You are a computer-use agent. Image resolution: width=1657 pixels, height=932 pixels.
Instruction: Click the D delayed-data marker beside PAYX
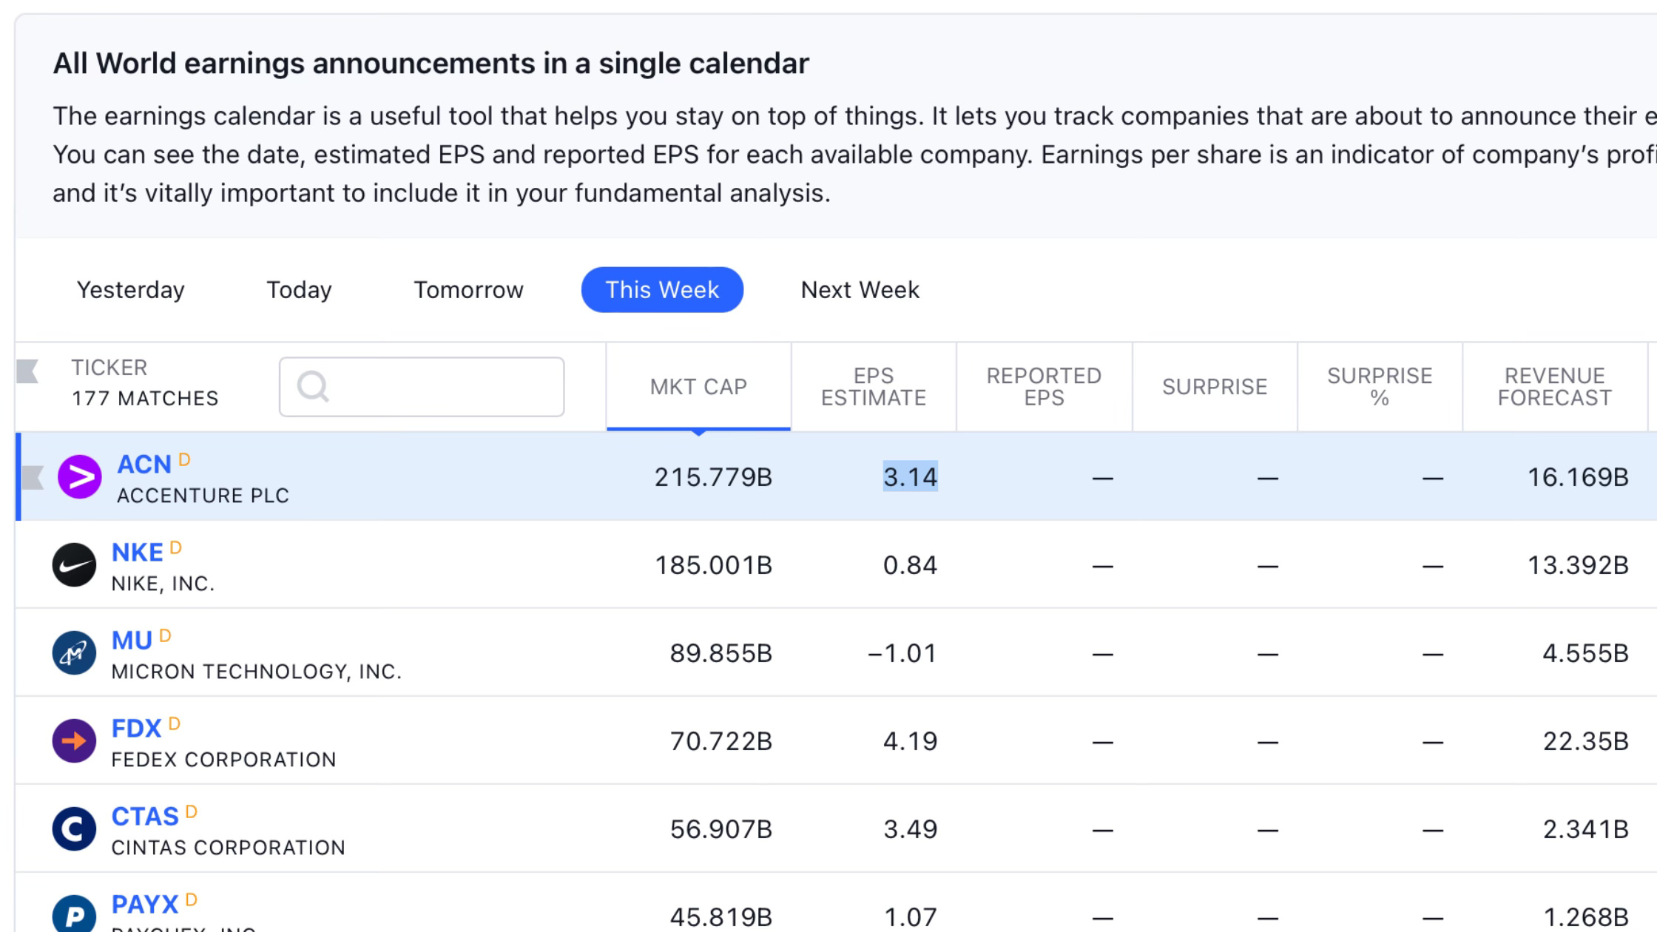(192, 899)
